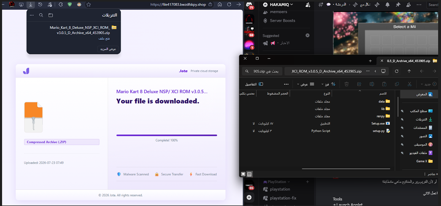Open the downloads folder icon in the popup

(x=50, y=15)
